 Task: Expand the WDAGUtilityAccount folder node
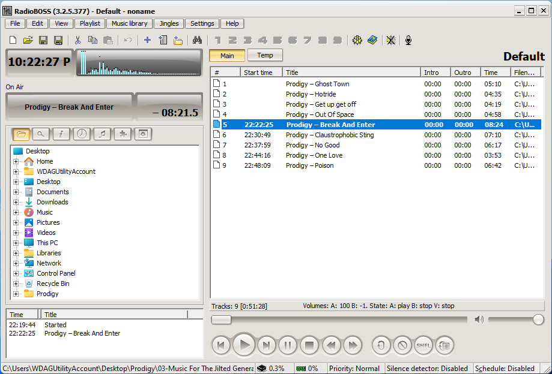pyautogui.click(x=16, y=172)
